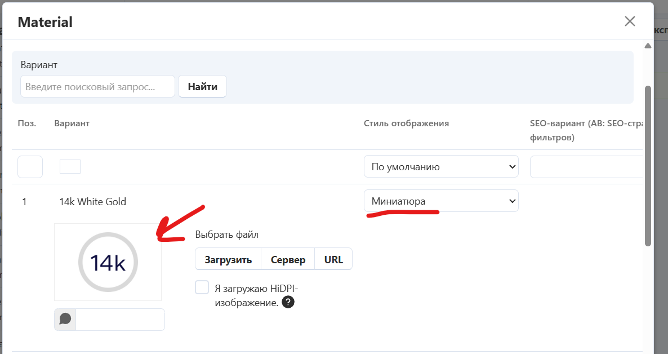Click the dialog's vertical scrollbar thumb
The width and height of the screenshot is (668, 354).
(648, 166)
